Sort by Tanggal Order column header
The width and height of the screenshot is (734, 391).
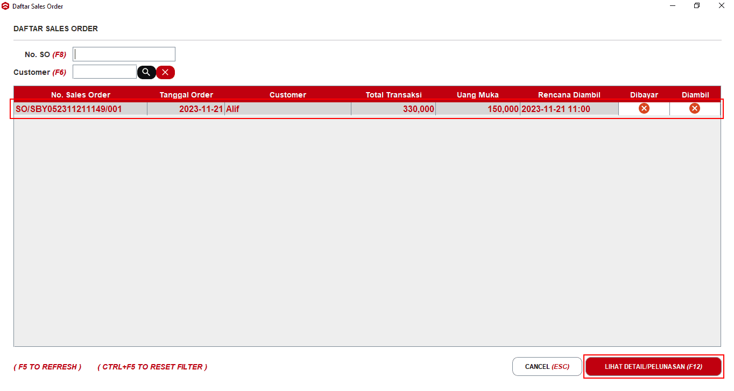pos(186,95)
